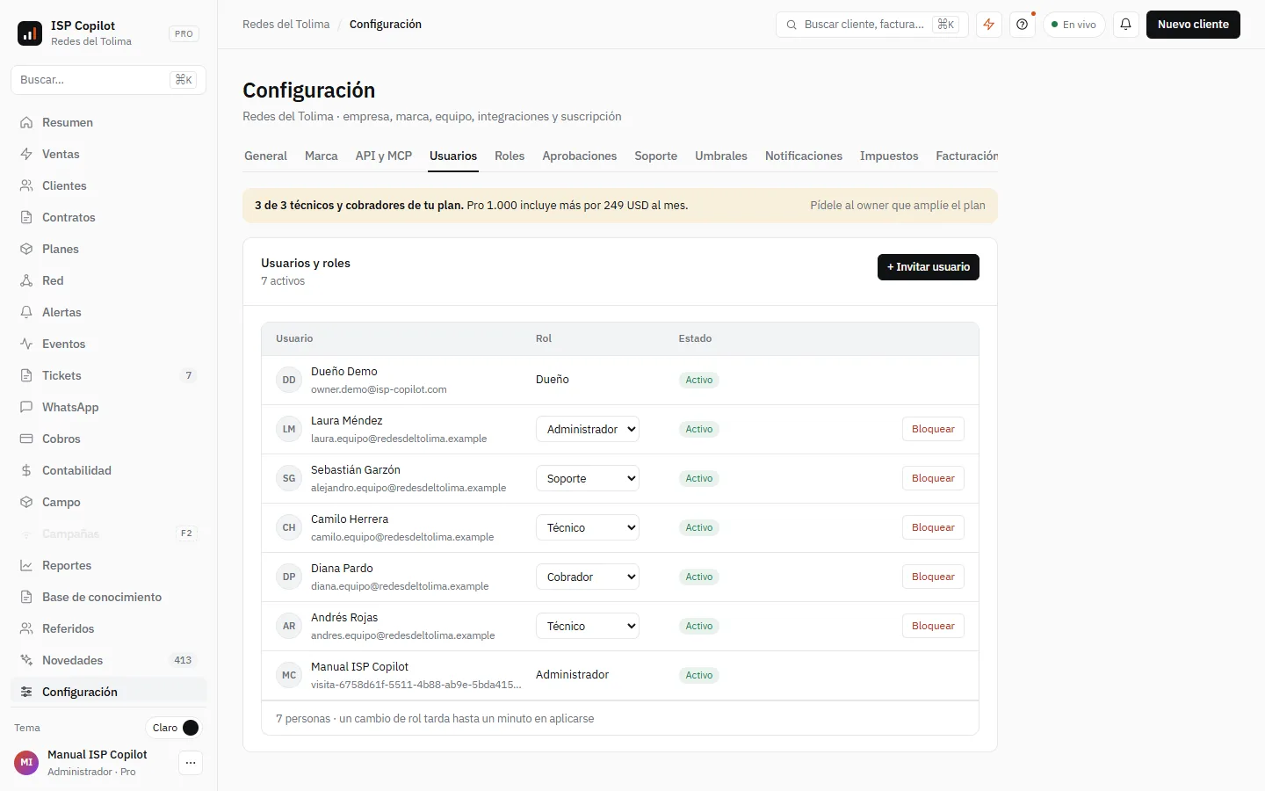Open Andrés Rojas's Técnico role dropdown
This screenshot has width=1265, height=791.
[x=588, y=626]
